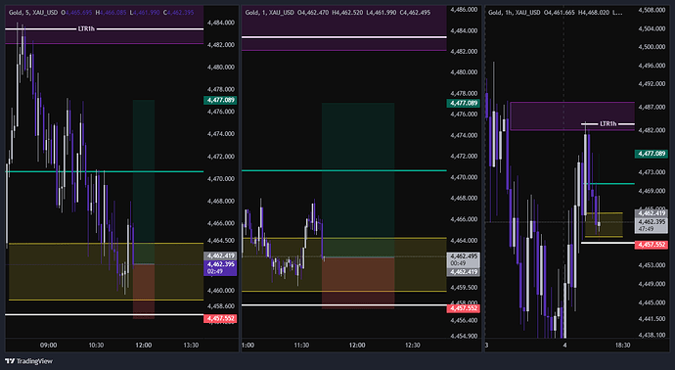Image resolution: width=675 pixels, height=370 pixels.
Task: Click 4,484.000 on the 5-minute price axis
Action: (221, 23)
